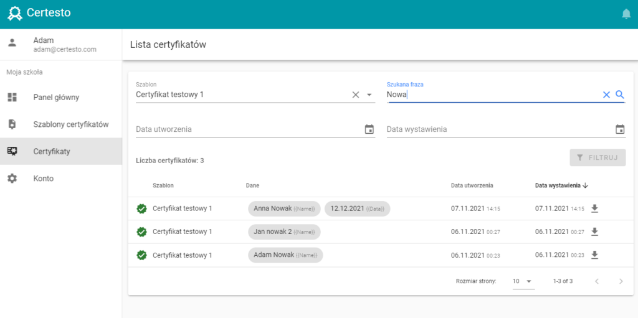638x318 pixels.
Task: Click creation date 06.11.2021 00:27
Action: click(475, 231)
